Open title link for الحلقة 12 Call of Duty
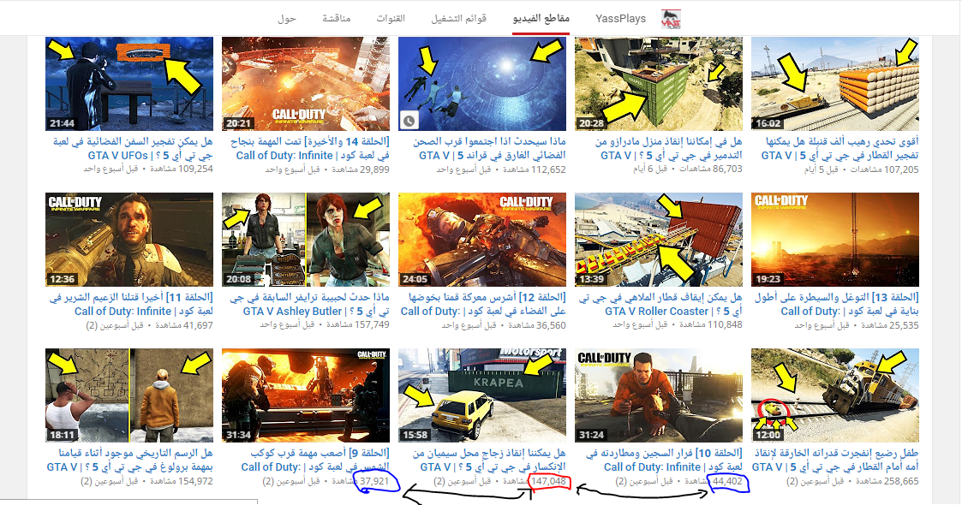 pyautogui.click(x=483, y=304)
